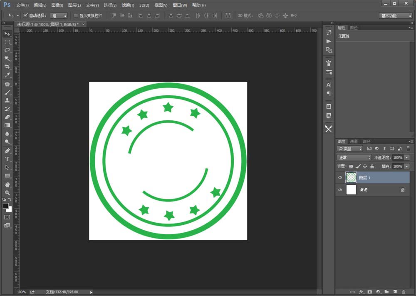Expand the 不透明度 opacity dropdown
This screenshot has width=416, height=296.
[x=407, y=157]
